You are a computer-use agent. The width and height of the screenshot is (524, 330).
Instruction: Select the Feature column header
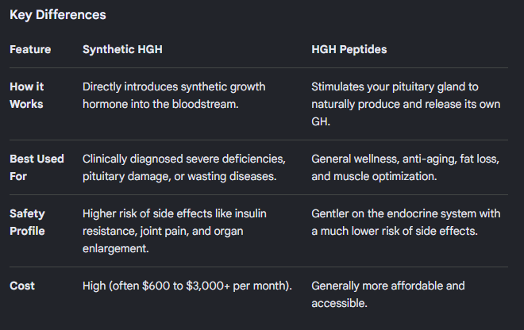coord(30,49)
